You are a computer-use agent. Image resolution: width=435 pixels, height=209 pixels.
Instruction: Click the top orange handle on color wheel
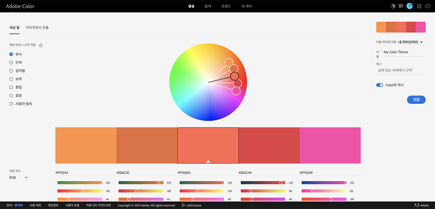(x=229, y=62)
